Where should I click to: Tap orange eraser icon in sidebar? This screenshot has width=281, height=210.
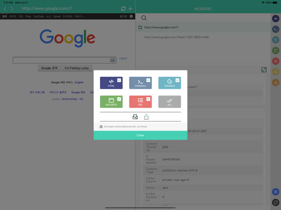tap(276, 83)
